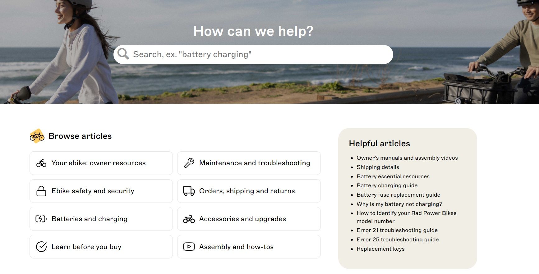Open Learn before you buy category

tap(86, 247)
